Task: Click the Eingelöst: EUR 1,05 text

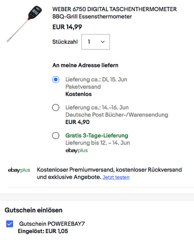Action: pyautogui.click(x=43, y=231)
